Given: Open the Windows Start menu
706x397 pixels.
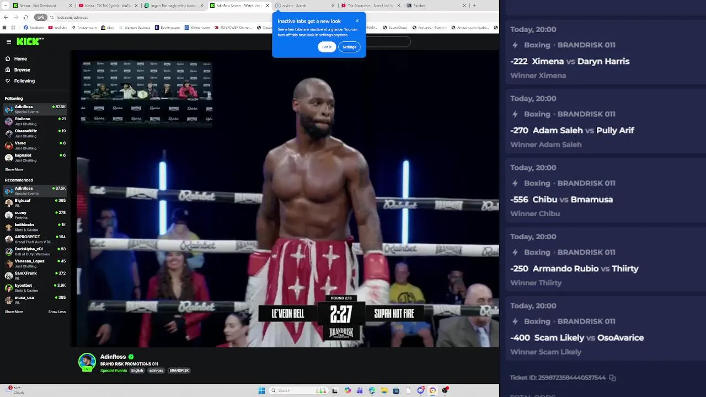Looking at the screenshot, I should click(261, 390).
